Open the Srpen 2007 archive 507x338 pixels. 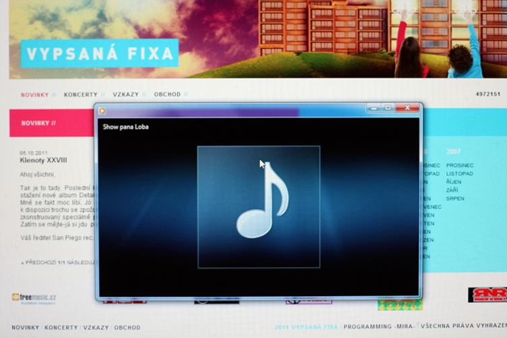455,198
